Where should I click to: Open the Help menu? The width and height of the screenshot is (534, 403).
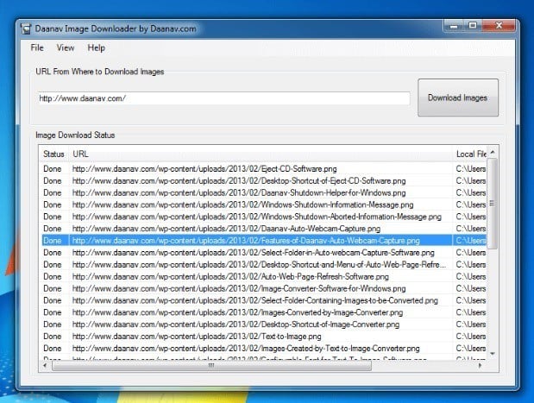(x=96, y=47)
